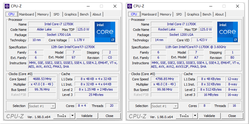Click the Level 2 value 8 x 1.25 MB + 2 MBytes

pyautogui.click(x=96, y=89)
